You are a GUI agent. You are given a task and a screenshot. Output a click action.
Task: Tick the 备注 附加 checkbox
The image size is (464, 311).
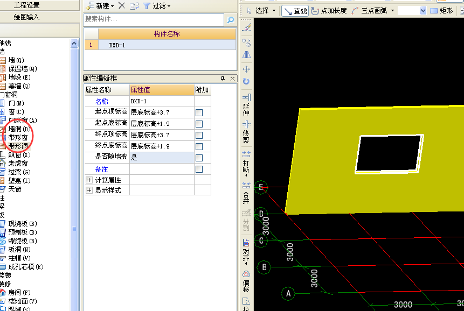click(199, 169)
